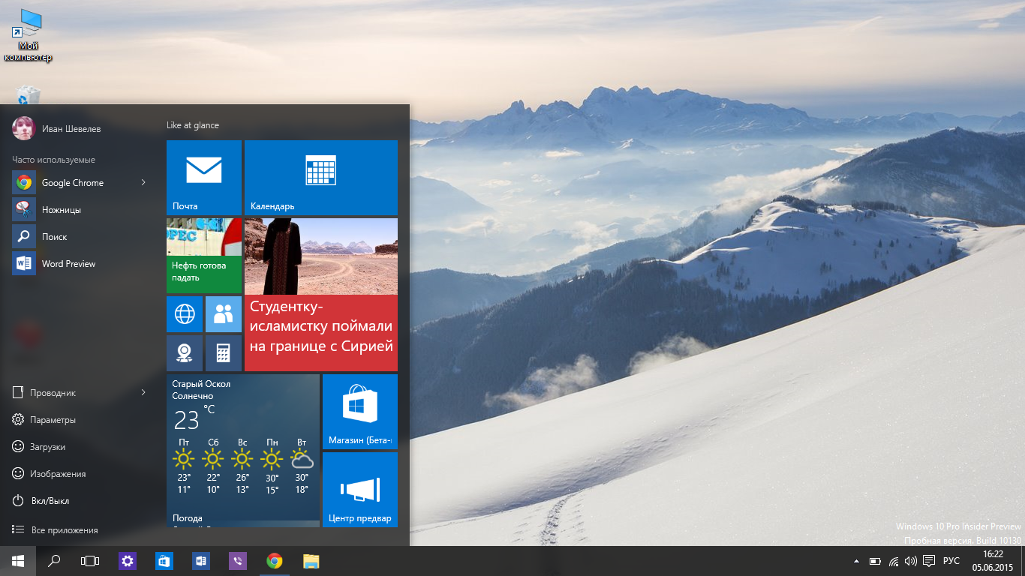Screen dimensions: 1025x576
Task: Expand the Проводник submenu arrow
Action: pos(143,393)
